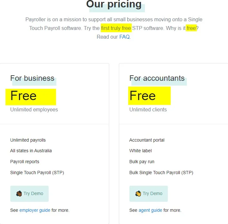Click the highlighted Free price for accountants
The image size is (228, 224).
pyautogui.click(x=143, y=96)
